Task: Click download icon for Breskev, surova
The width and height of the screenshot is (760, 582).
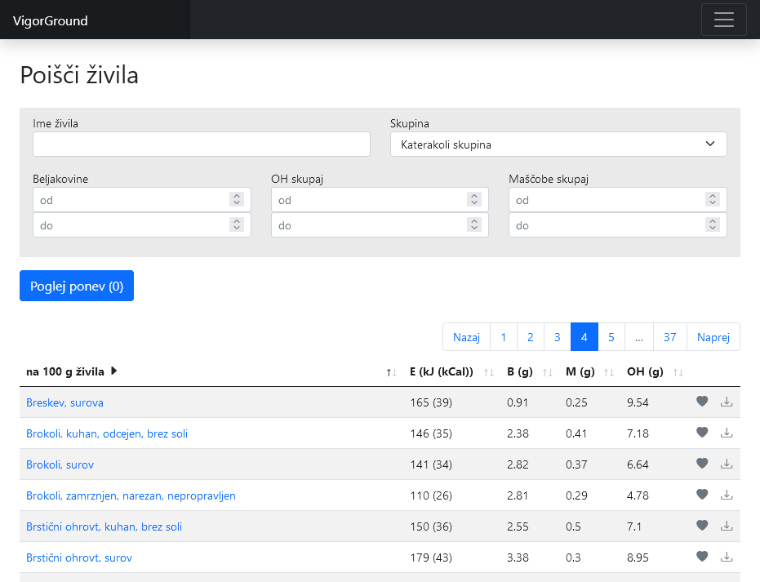Action: [727, 402]
